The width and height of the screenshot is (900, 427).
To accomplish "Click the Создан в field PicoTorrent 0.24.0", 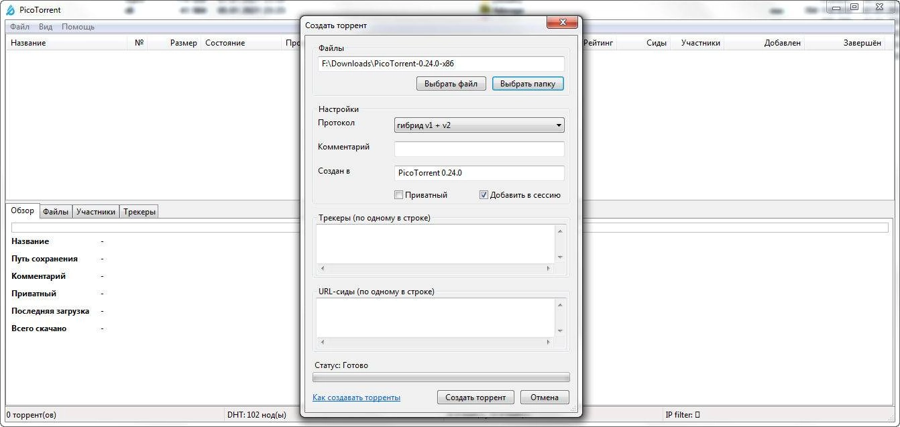I will [x=480, y=173].
